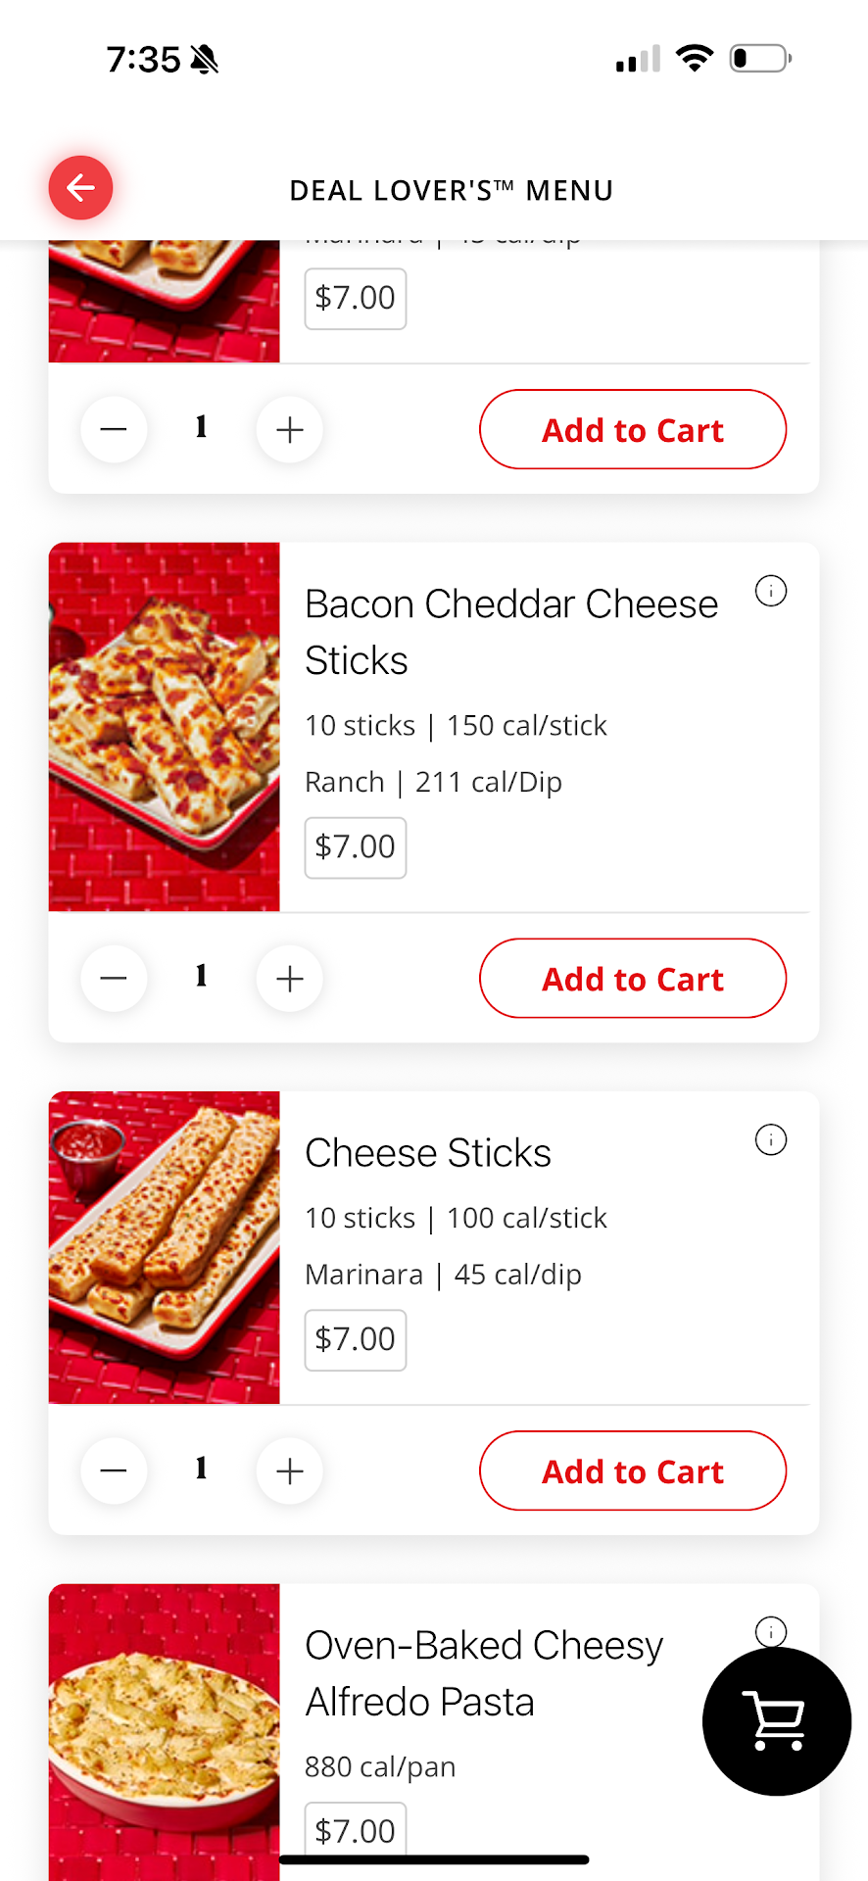Increase quantity of Bacon Cheddar Cheese Sticks

point(289,979)
